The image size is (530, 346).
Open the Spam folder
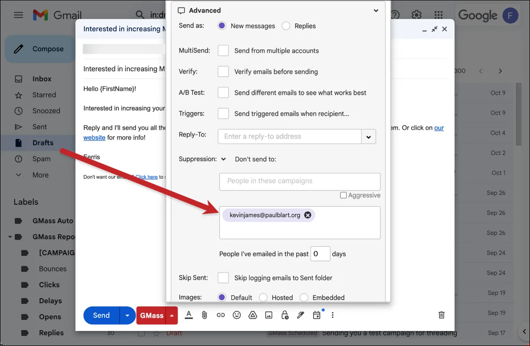[42, 159]
